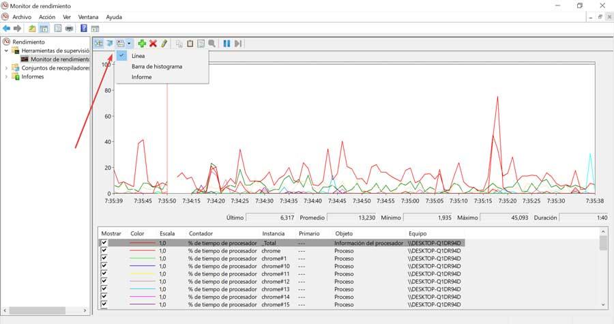Click the blue Back arrow icon
Screen dimensions: 614x324
click(x=6, y=29)
